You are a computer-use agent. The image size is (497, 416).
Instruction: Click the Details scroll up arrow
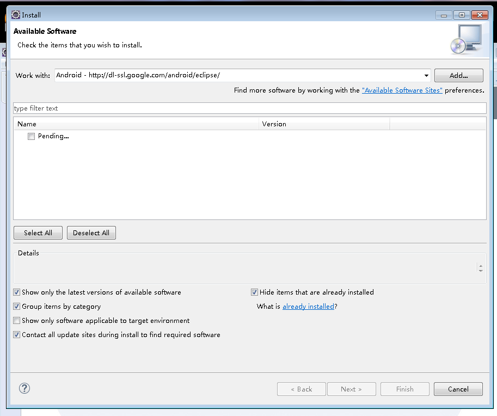[x=481, y=266]
